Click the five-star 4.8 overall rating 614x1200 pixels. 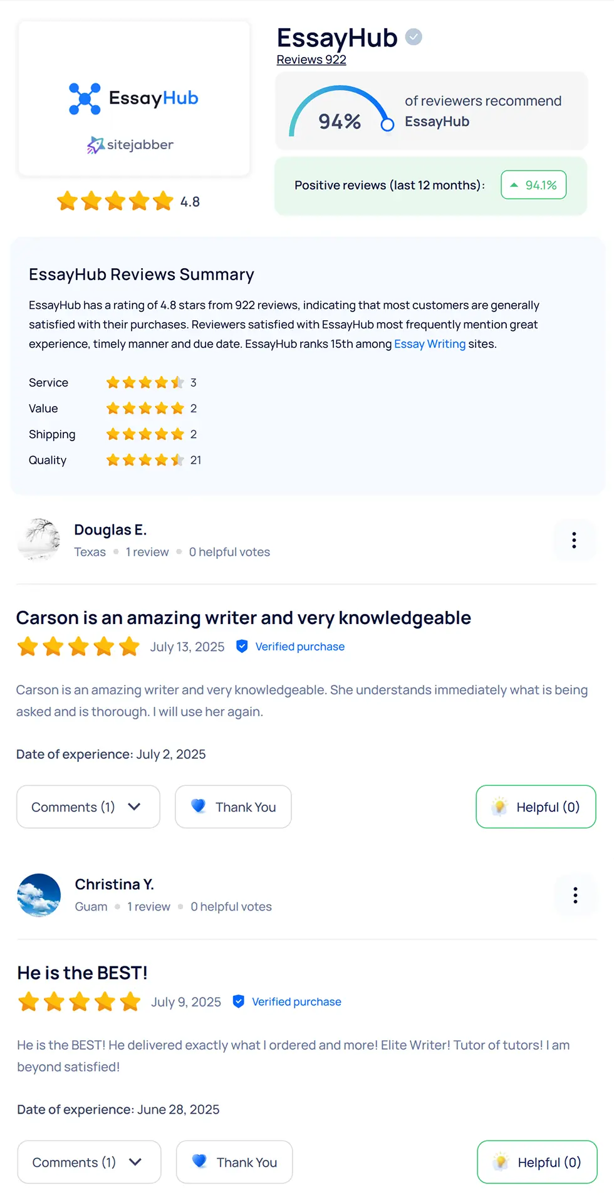(x=115, y=202)
